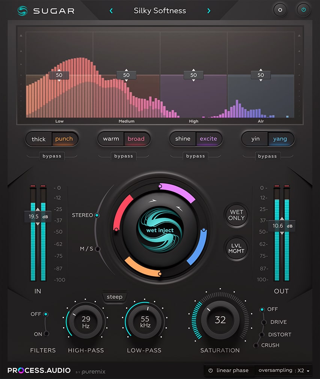Screen dimensions: 320x379
Task: Click the power button to bypass plugin
Action: point(304,10)
